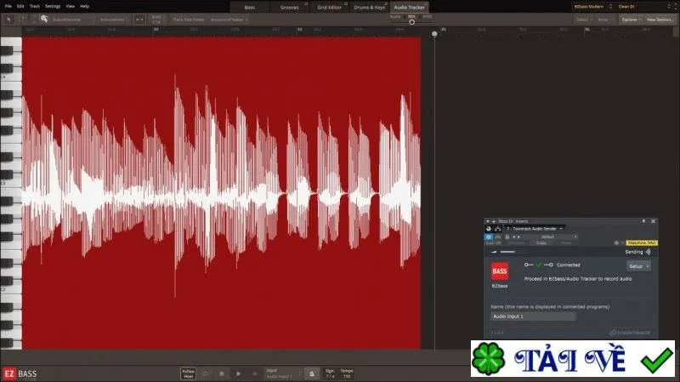Click the Stop button in the transport bar
This screenshot has height=382, width=680.
pos(222,373)
